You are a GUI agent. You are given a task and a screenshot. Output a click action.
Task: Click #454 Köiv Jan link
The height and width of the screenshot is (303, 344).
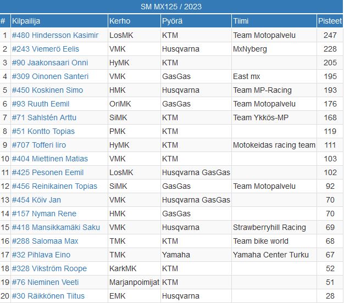pyautogui.click(x=36, y=200)
